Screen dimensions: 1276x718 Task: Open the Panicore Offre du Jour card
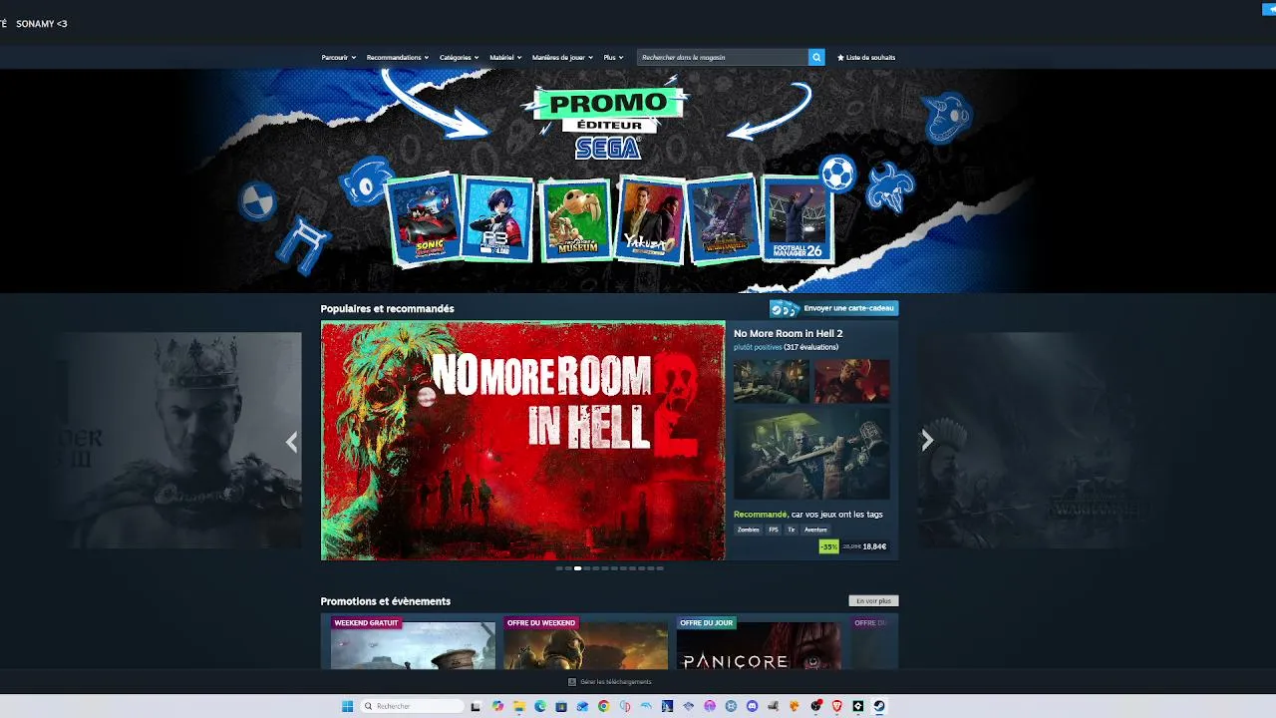(x=758, y=643)
